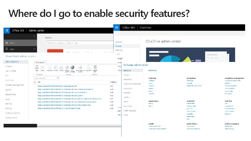Open the app launcher in OneDrive header
251x141 pixels.
[x=117, y=27]
